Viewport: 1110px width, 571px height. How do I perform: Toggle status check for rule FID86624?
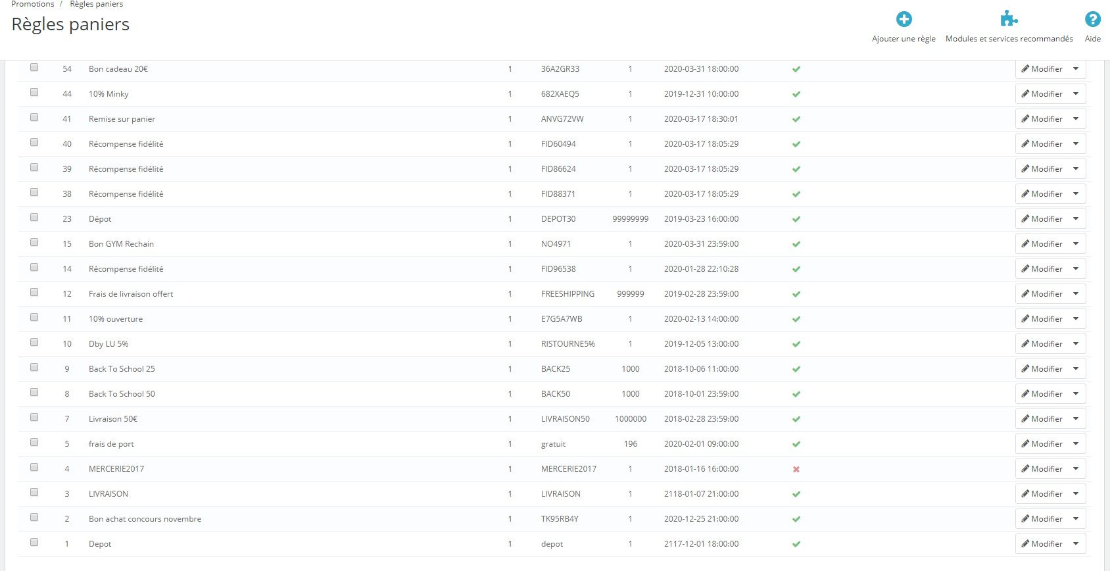796,169
